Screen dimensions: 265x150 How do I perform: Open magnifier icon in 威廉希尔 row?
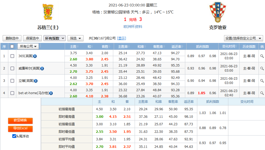click(262, 68)
